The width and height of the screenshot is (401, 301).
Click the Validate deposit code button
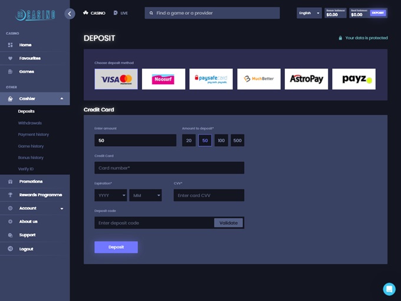coord(229,223)
